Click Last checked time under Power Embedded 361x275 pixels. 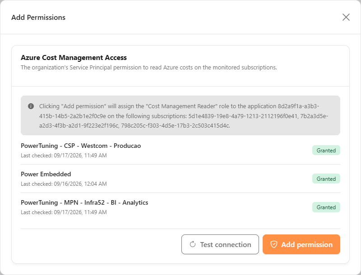[64, 184]
